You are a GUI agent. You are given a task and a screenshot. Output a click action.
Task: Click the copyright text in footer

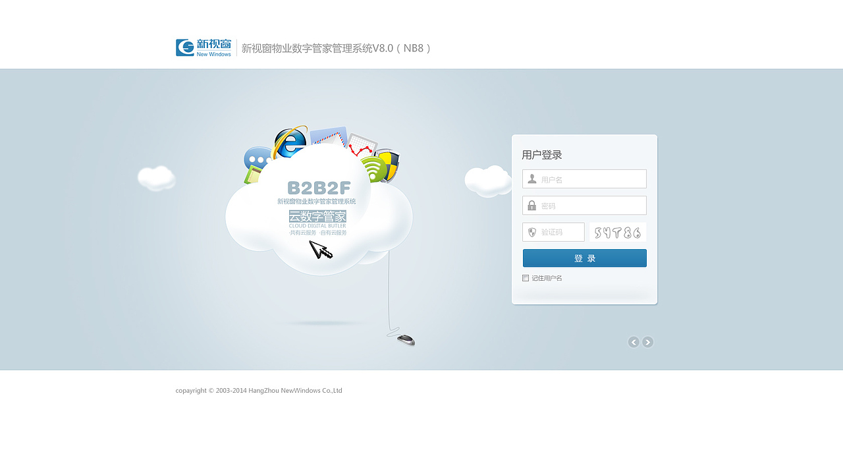259,391
